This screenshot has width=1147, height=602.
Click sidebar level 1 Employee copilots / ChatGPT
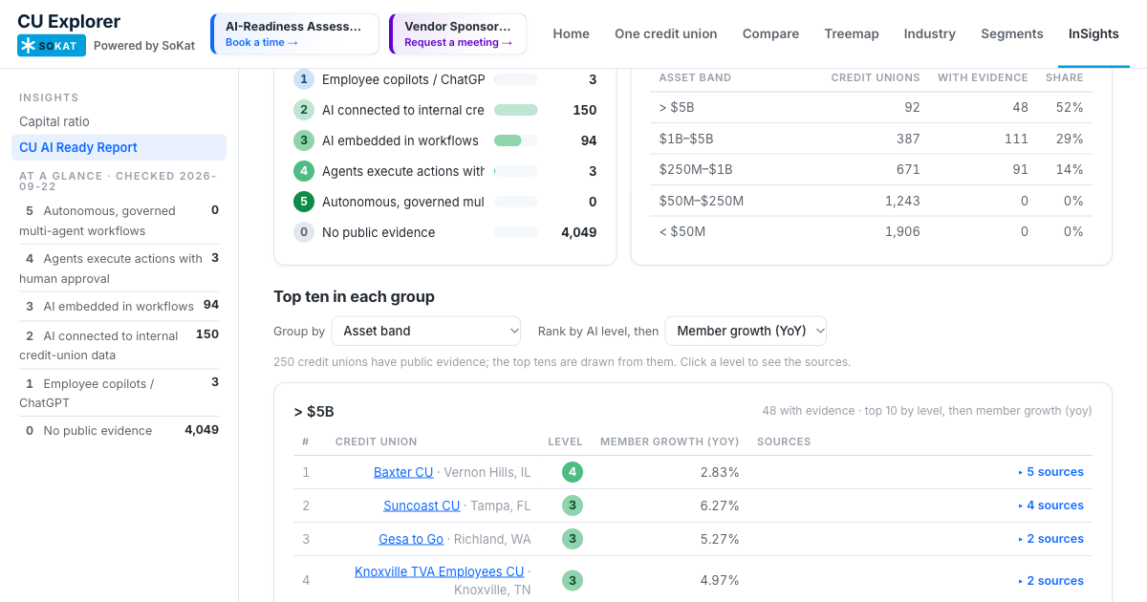[x=119, y=393]
